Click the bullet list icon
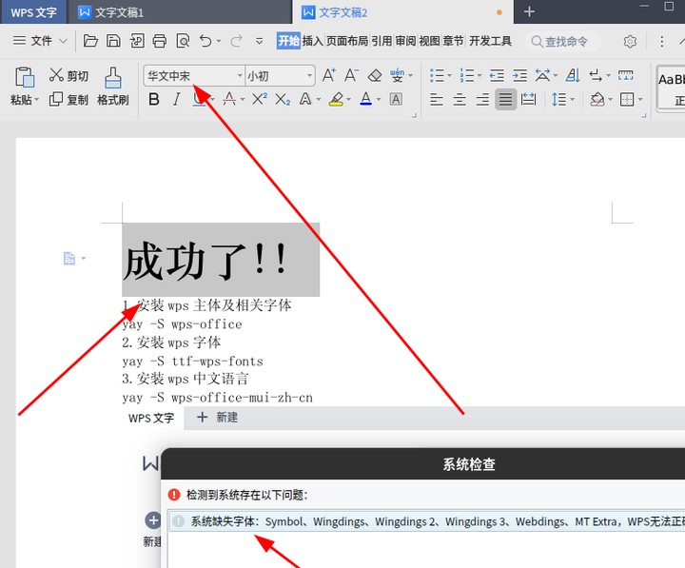 click(437, 75)
